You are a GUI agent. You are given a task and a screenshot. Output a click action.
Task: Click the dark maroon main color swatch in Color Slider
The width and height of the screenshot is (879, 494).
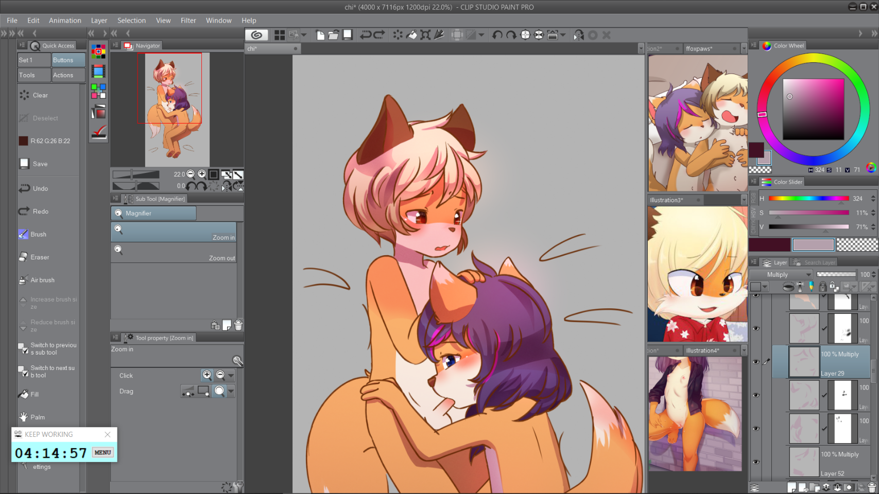pyautogui.click(x=769, y=244)
